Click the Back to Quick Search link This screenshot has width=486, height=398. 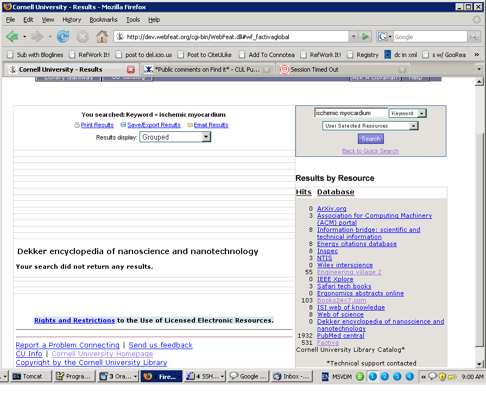click(x=370, y=151)
